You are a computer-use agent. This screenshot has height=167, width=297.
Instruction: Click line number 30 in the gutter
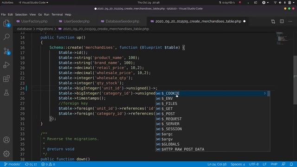pos(22,119)
